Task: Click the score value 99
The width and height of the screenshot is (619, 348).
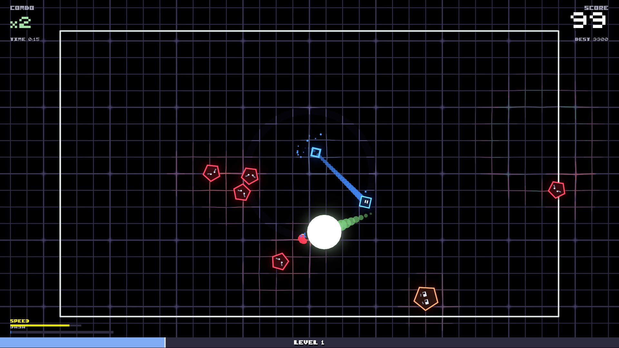Action: pyautogui.click(x=588, y=20)
